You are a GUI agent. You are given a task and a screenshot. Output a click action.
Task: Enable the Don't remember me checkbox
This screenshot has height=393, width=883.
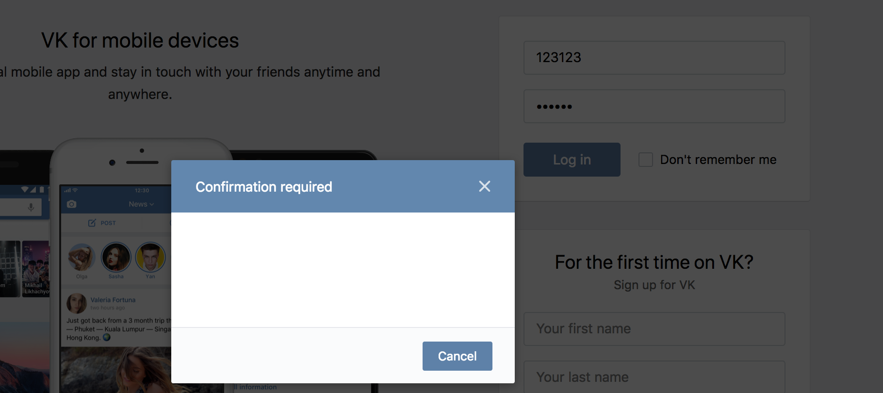click(x=645, y=159)
